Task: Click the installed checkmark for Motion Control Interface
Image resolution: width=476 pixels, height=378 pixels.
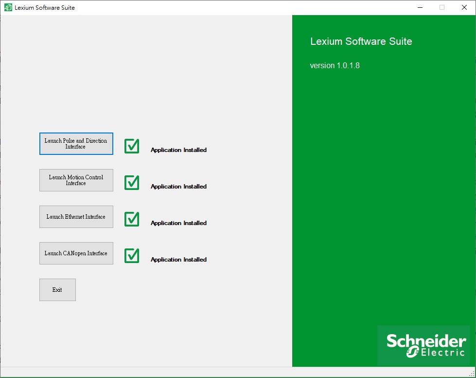Action: pyautogui.click(x=131, y=183)
